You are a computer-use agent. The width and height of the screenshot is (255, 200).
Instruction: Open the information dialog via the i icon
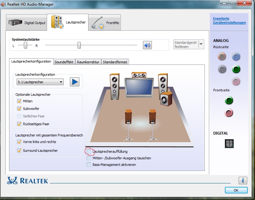[x=243, y=180]
